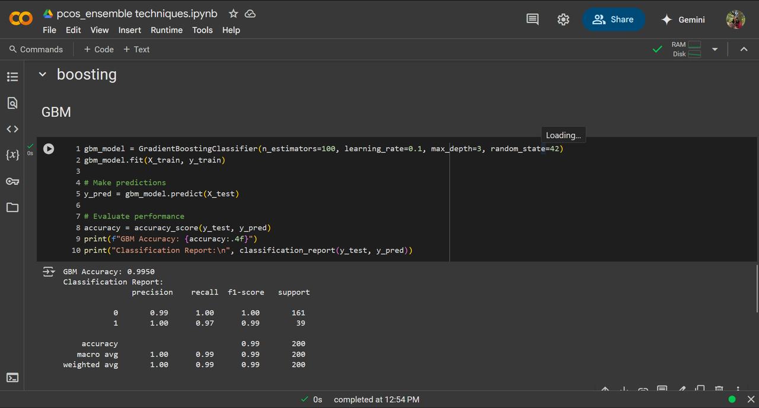Click the gbm_model.fit(X_train, y_train) line

[x=155, y=160]
